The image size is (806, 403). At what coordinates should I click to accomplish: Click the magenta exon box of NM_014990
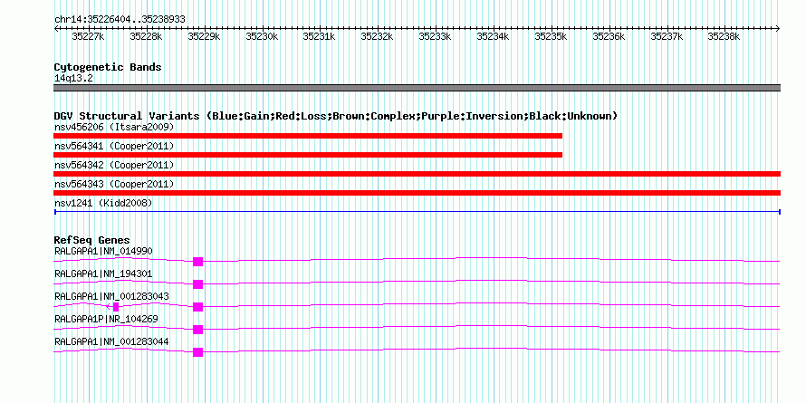[198, 262]
